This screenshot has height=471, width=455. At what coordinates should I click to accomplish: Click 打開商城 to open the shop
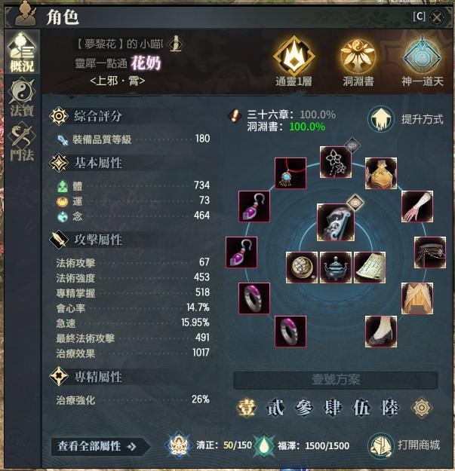pyautogui.click(x=405, y=445)
